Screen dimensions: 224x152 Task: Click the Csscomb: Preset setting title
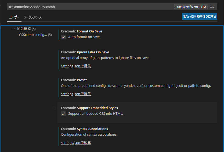click(74, 80)
